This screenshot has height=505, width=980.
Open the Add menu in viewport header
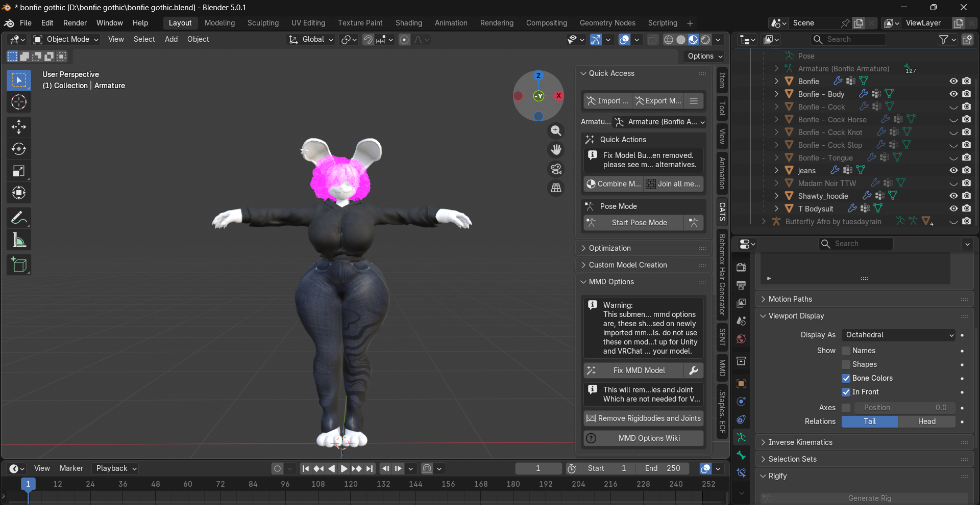coord(171,39)
